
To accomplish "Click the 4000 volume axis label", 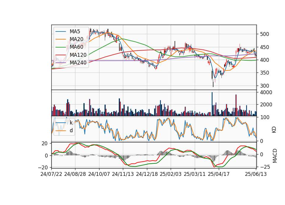I will tap(266, 92).
